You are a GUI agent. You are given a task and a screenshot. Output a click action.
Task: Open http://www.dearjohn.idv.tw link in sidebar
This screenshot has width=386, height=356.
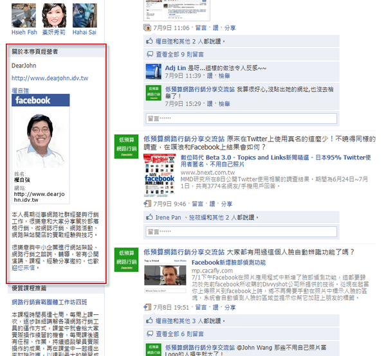coord(50,78)
